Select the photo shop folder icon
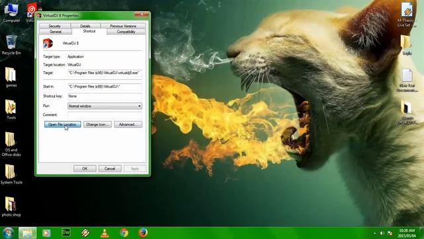The width and height of the screenshot is (424, 239). [x=11, y=206]
